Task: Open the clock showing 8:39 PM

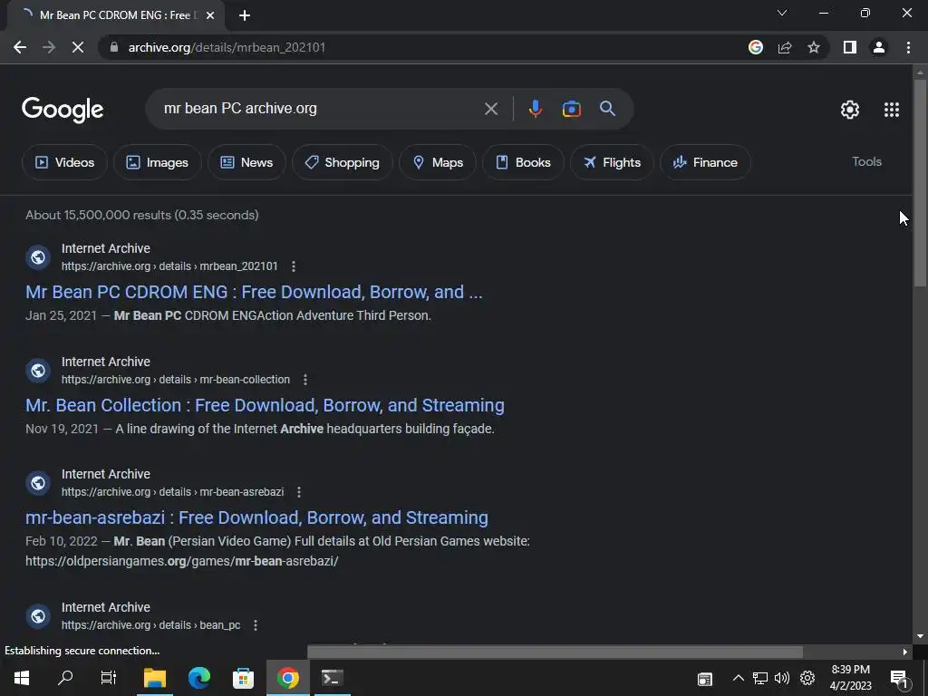Action: point(850,678)
